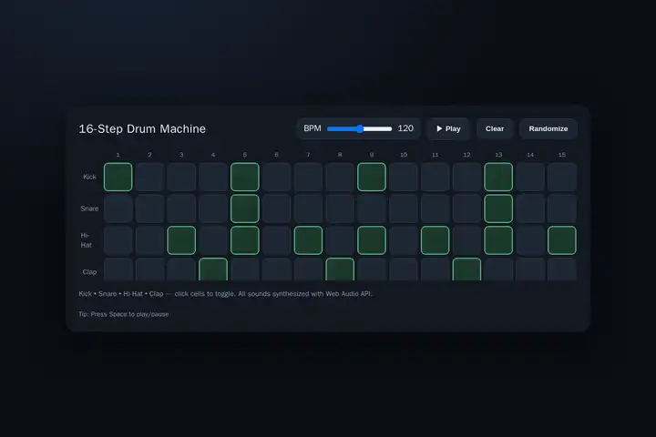Viewport: 656px width, 437px height.
Task: Click the Clear button
Action: pyautogui.click(x=495, y=128)
